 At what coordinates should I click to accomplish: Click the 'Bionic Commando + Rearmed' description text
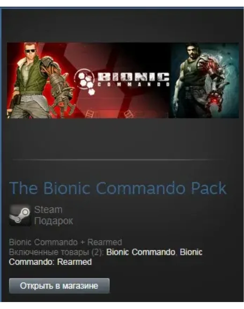tap(65, 242)
